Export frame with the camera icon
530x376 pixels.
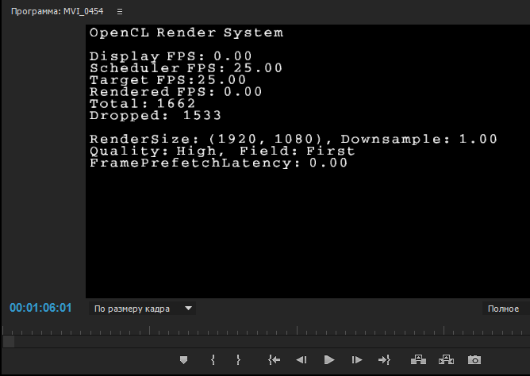point(474,360)
